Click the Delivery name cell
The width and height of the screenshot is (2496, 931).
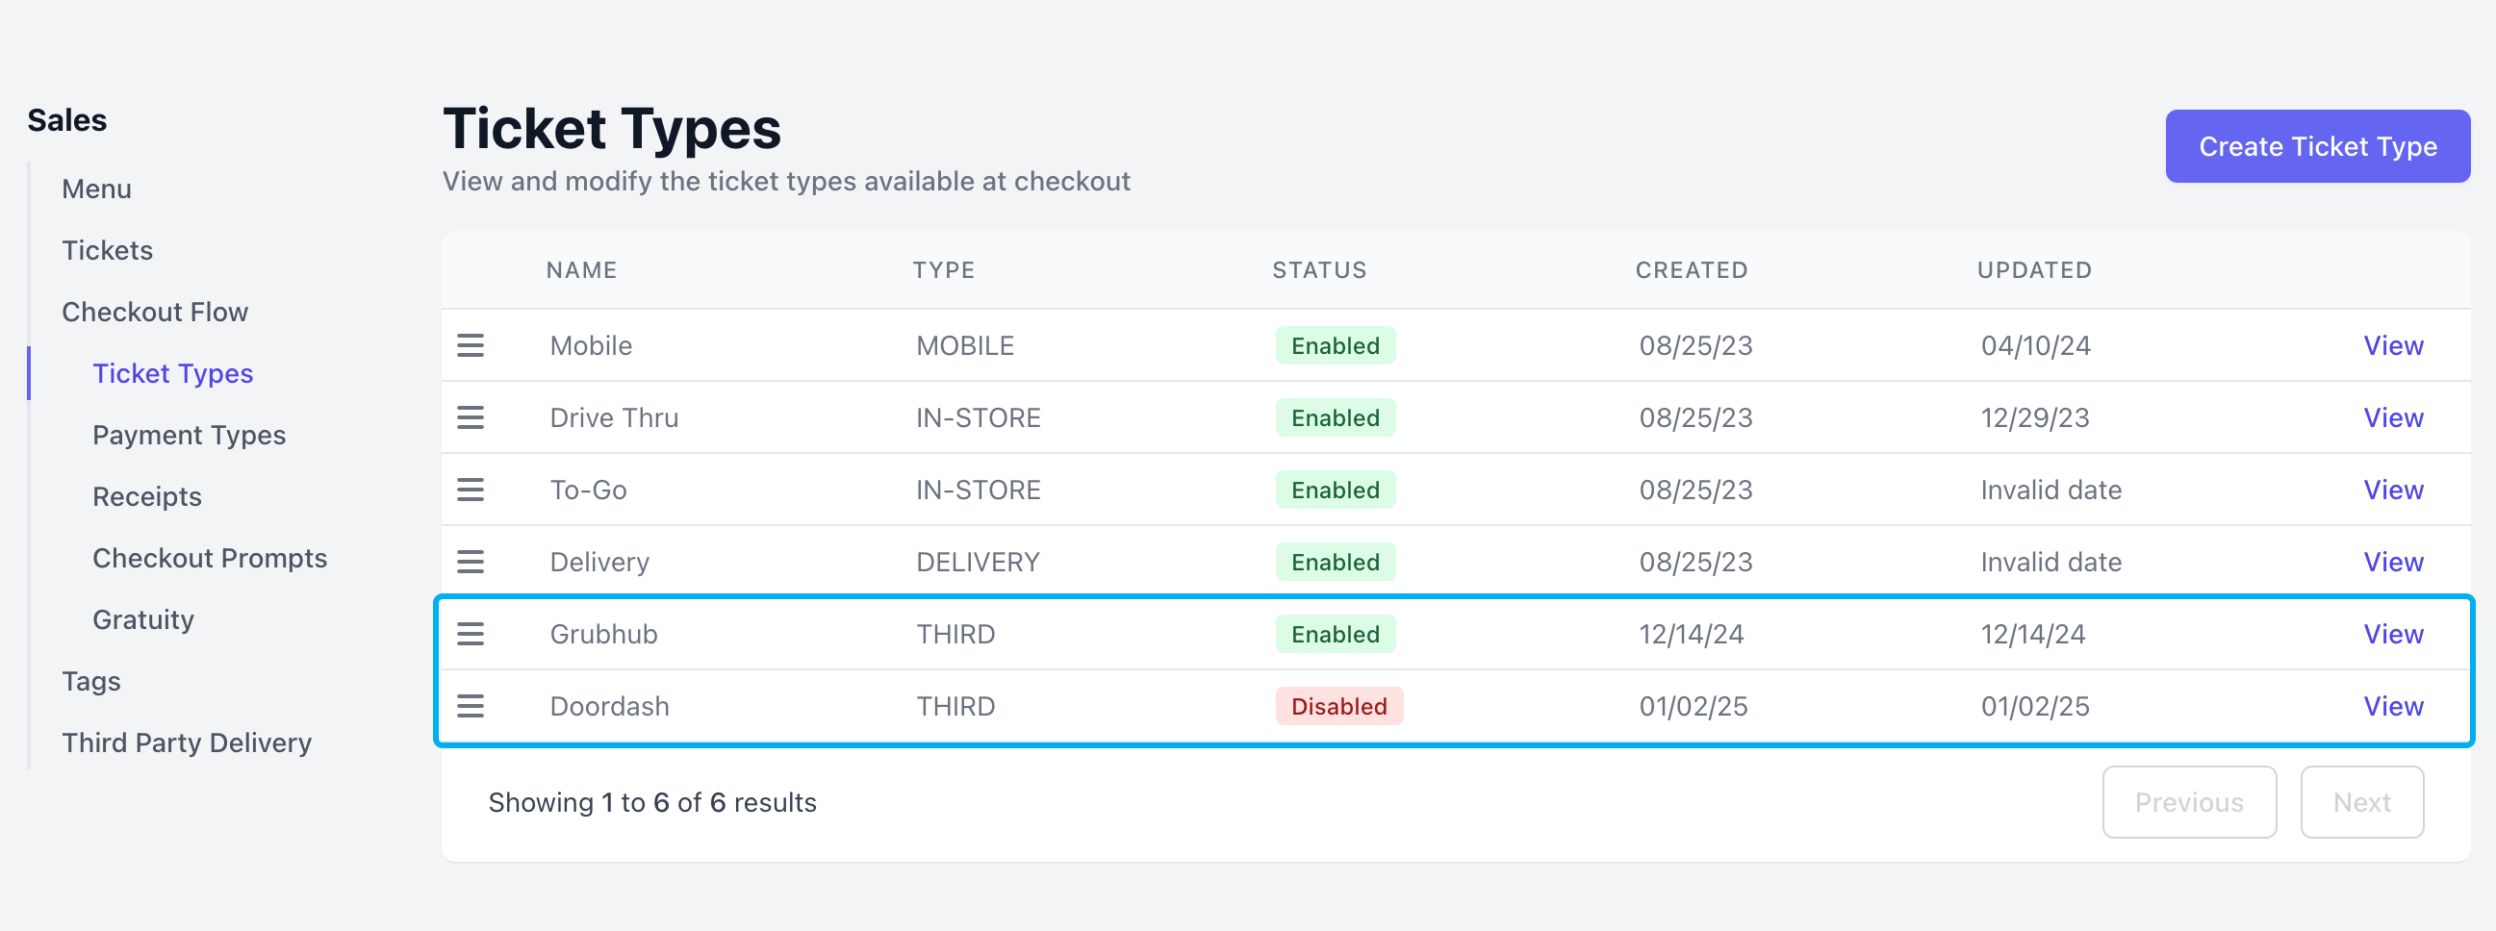tap(599, 562)
